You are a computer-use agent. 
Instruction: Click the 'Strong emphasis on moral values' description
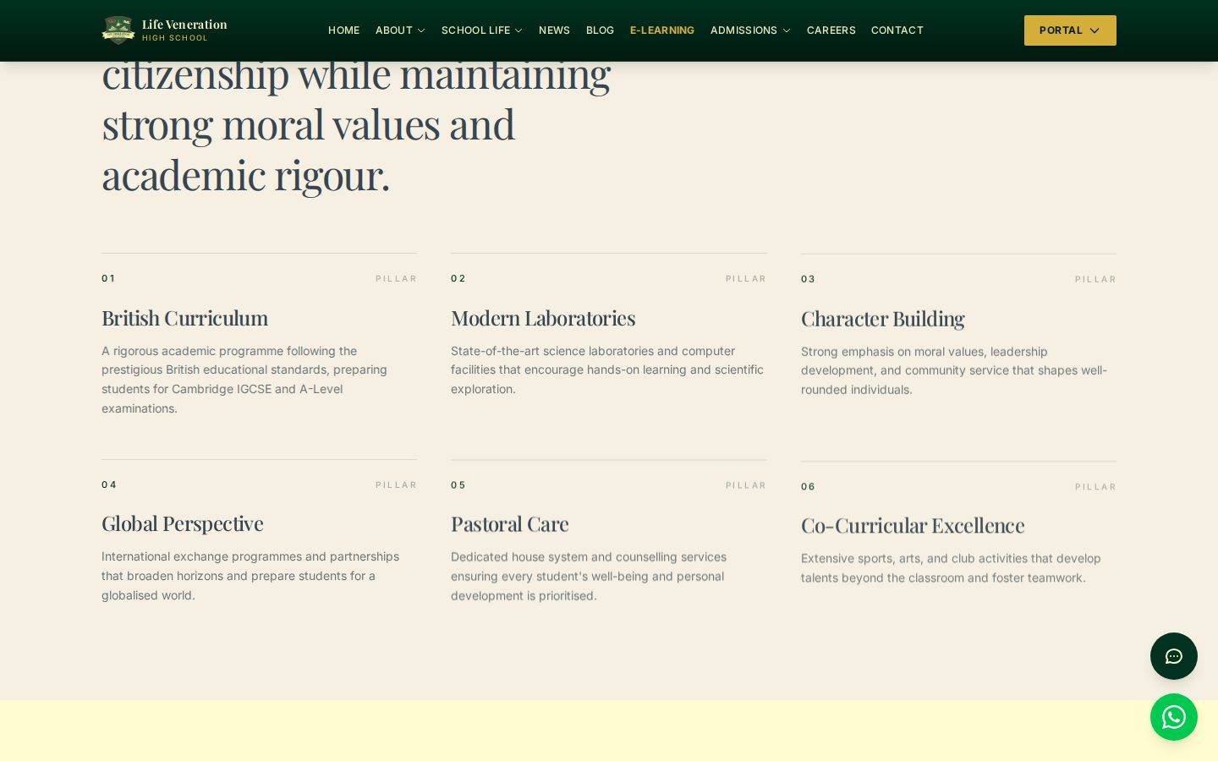pyautogui.click(x=954, y=370)
